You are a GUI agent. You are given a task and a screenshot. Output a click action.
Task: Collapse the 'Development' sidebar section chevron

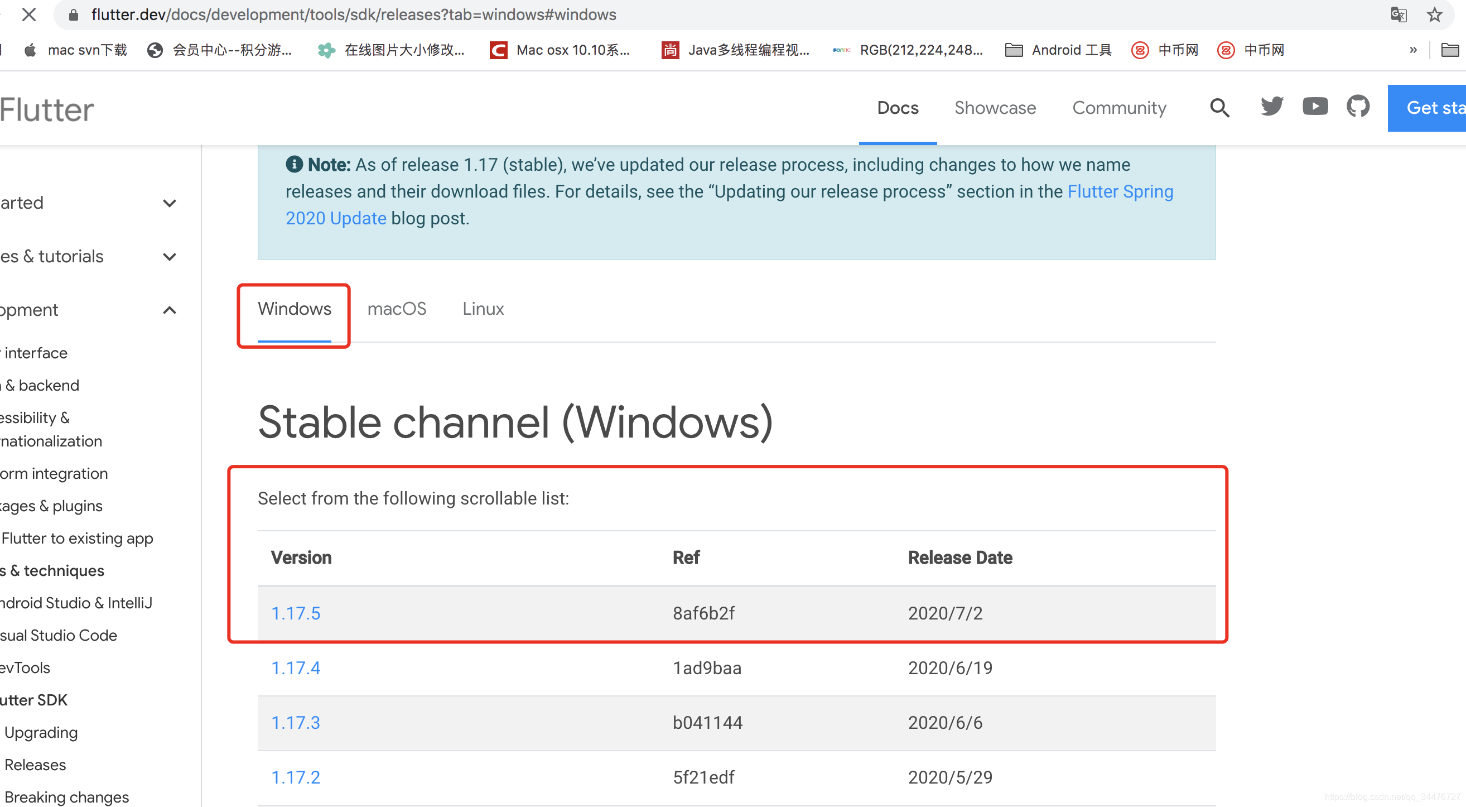point(169,310)
